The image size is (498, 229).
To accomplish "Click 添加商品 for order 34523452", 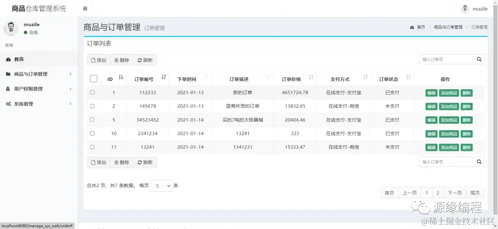I will click(449, 120).
